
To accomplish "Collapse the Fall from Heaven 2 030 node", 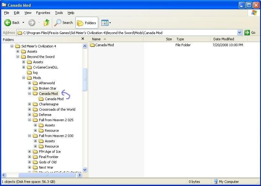I will tap(29, 136).
